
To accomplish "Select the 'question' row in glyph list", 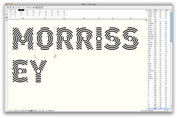I will point(159,78).
